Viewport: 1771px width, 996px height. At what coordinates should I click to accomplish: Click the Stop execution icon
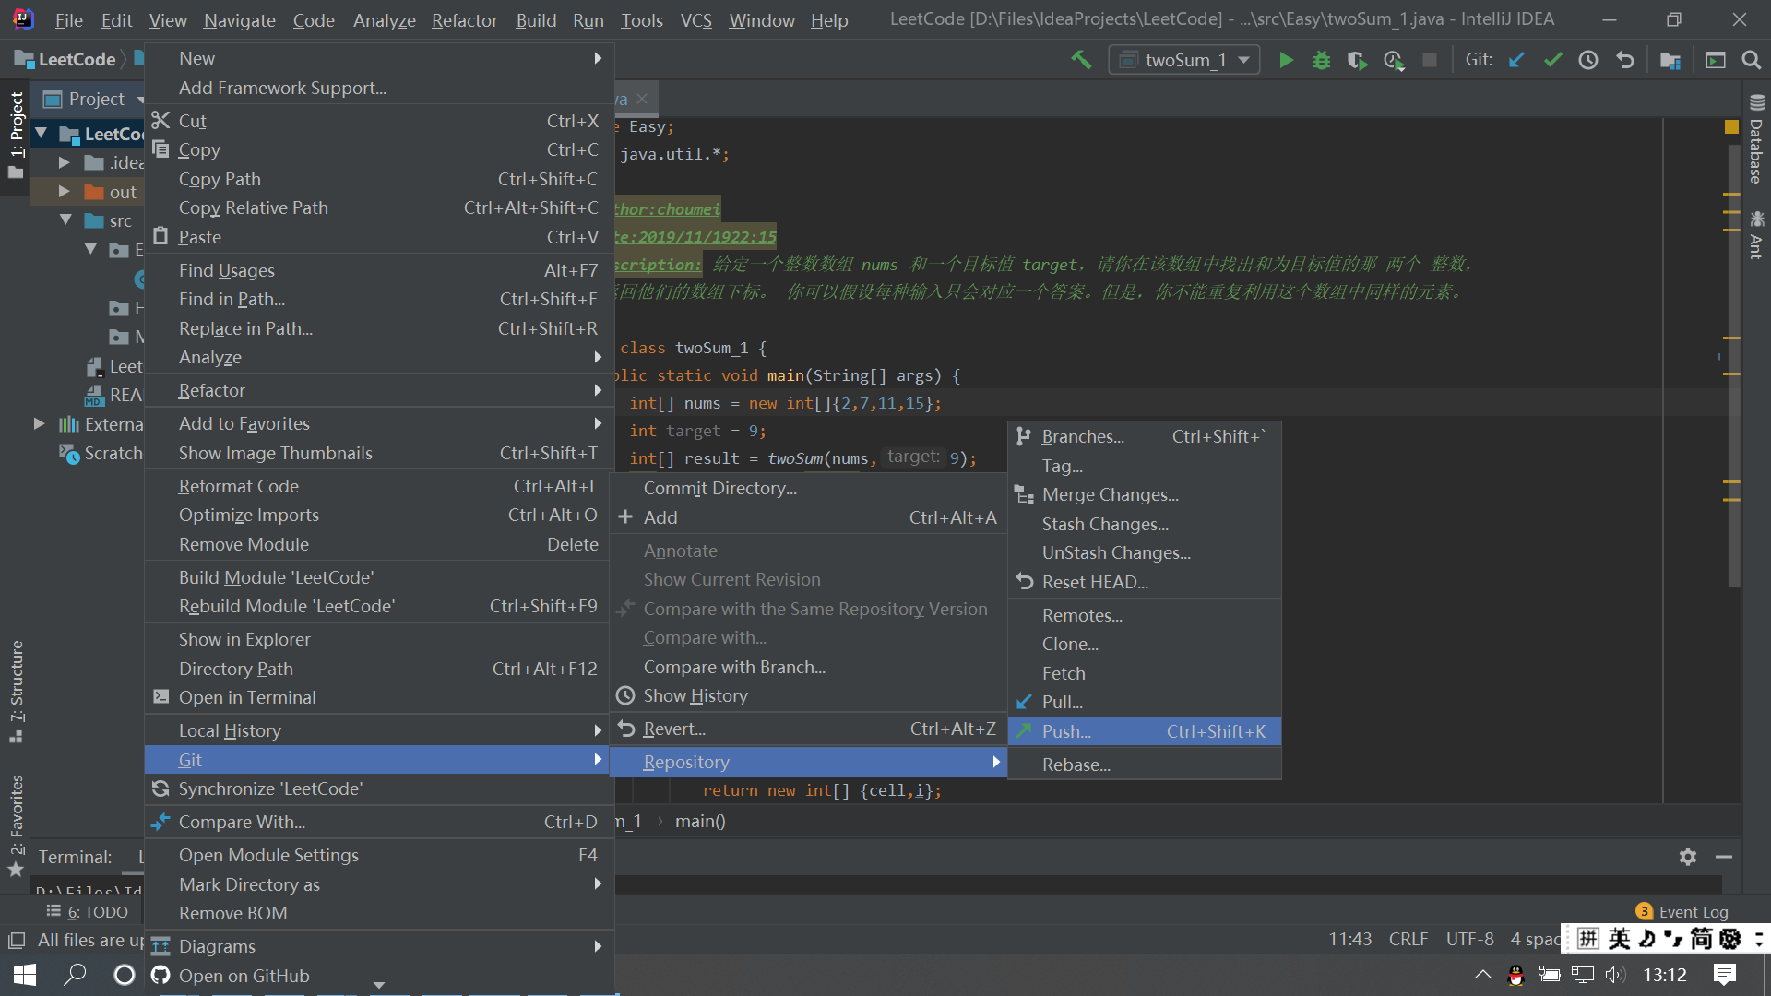click(x=1430, y=60)
